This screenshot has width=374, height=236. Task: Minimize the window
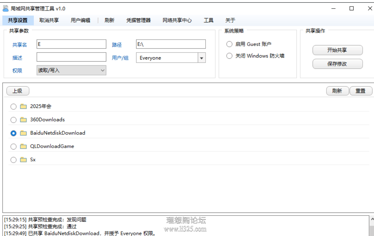click(x=333, y=8)
